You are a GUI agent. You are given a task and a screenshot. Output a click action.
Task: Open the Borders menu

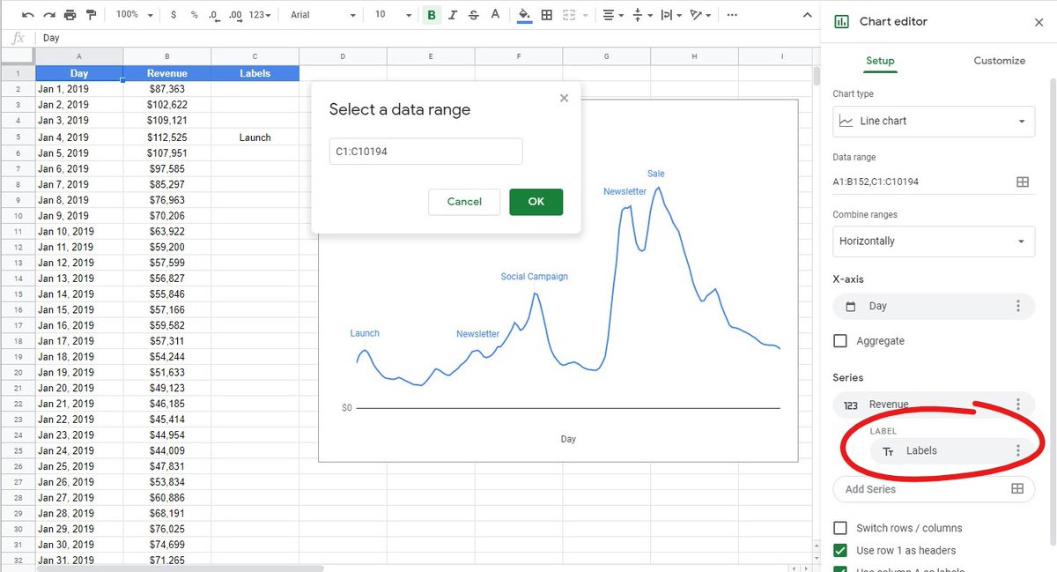(546, 15)
